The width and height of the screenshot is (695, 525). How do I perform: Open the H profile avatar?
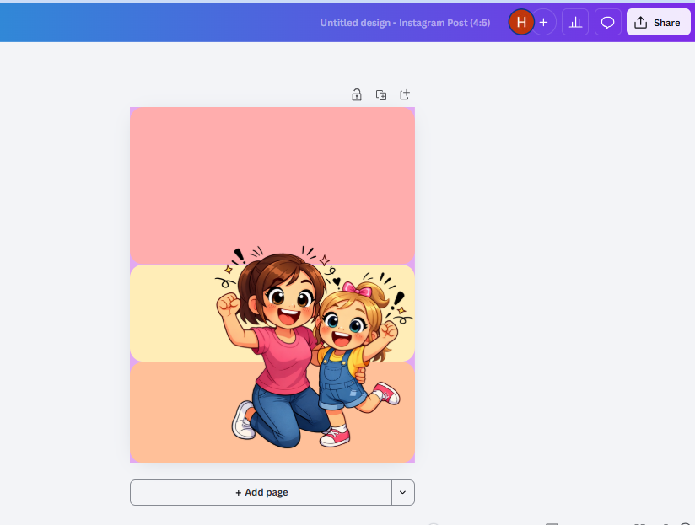[521, 23]
